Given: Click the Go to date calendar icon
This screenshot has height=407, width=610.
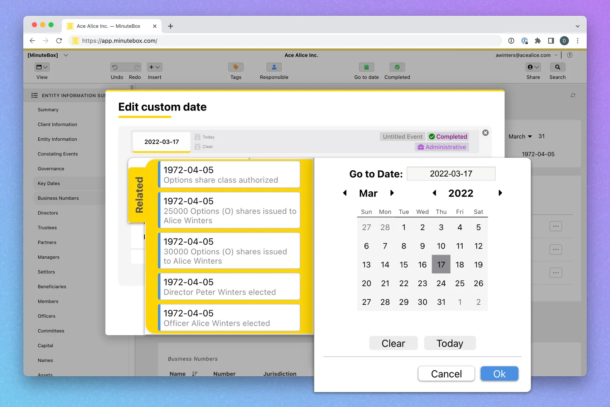Looking at the screenshot, I should tap(366, 67).
